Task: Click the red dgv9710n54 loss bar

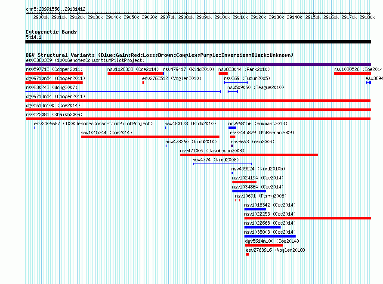Action: coord(54,83)
